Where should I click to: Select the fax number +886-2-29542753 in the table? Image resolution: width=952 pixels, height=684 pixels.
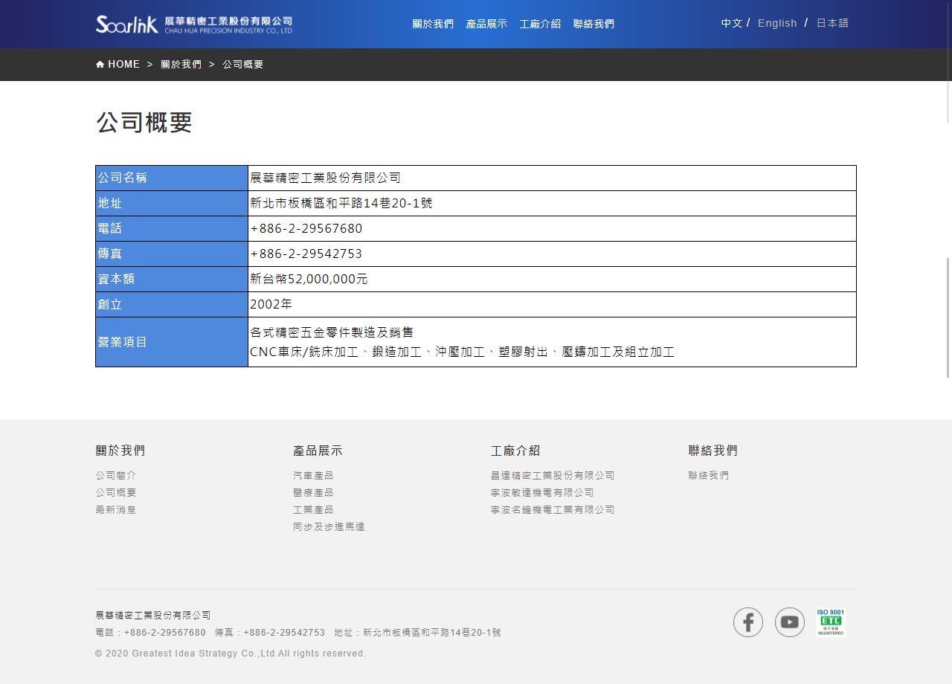[x=306, y=254]
